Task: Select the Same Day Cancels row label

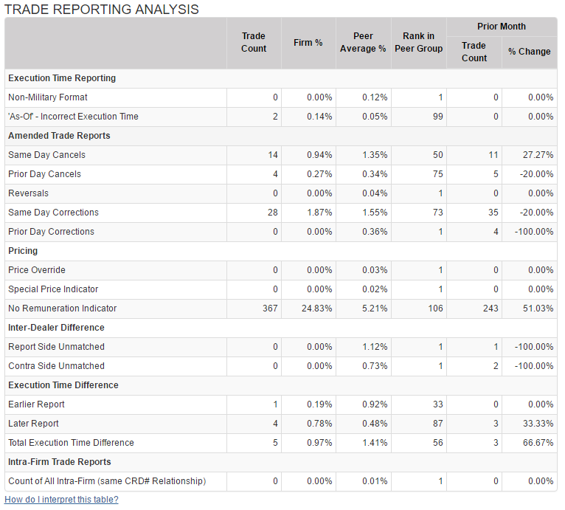Action: (46, 155)
